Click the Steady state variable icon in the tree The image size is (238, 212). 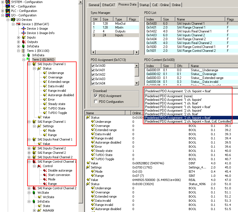pos(45,104)
